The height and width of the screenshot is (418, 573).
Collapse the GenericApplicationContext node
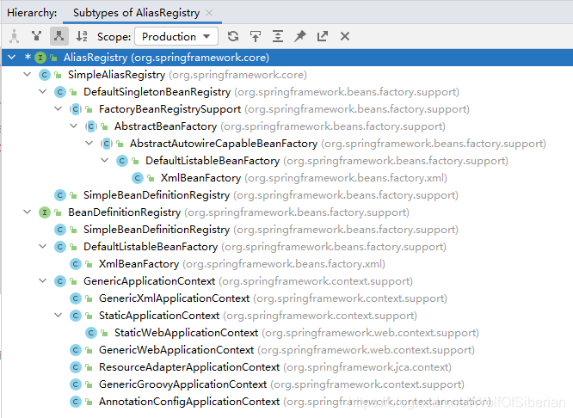point(43,280)
